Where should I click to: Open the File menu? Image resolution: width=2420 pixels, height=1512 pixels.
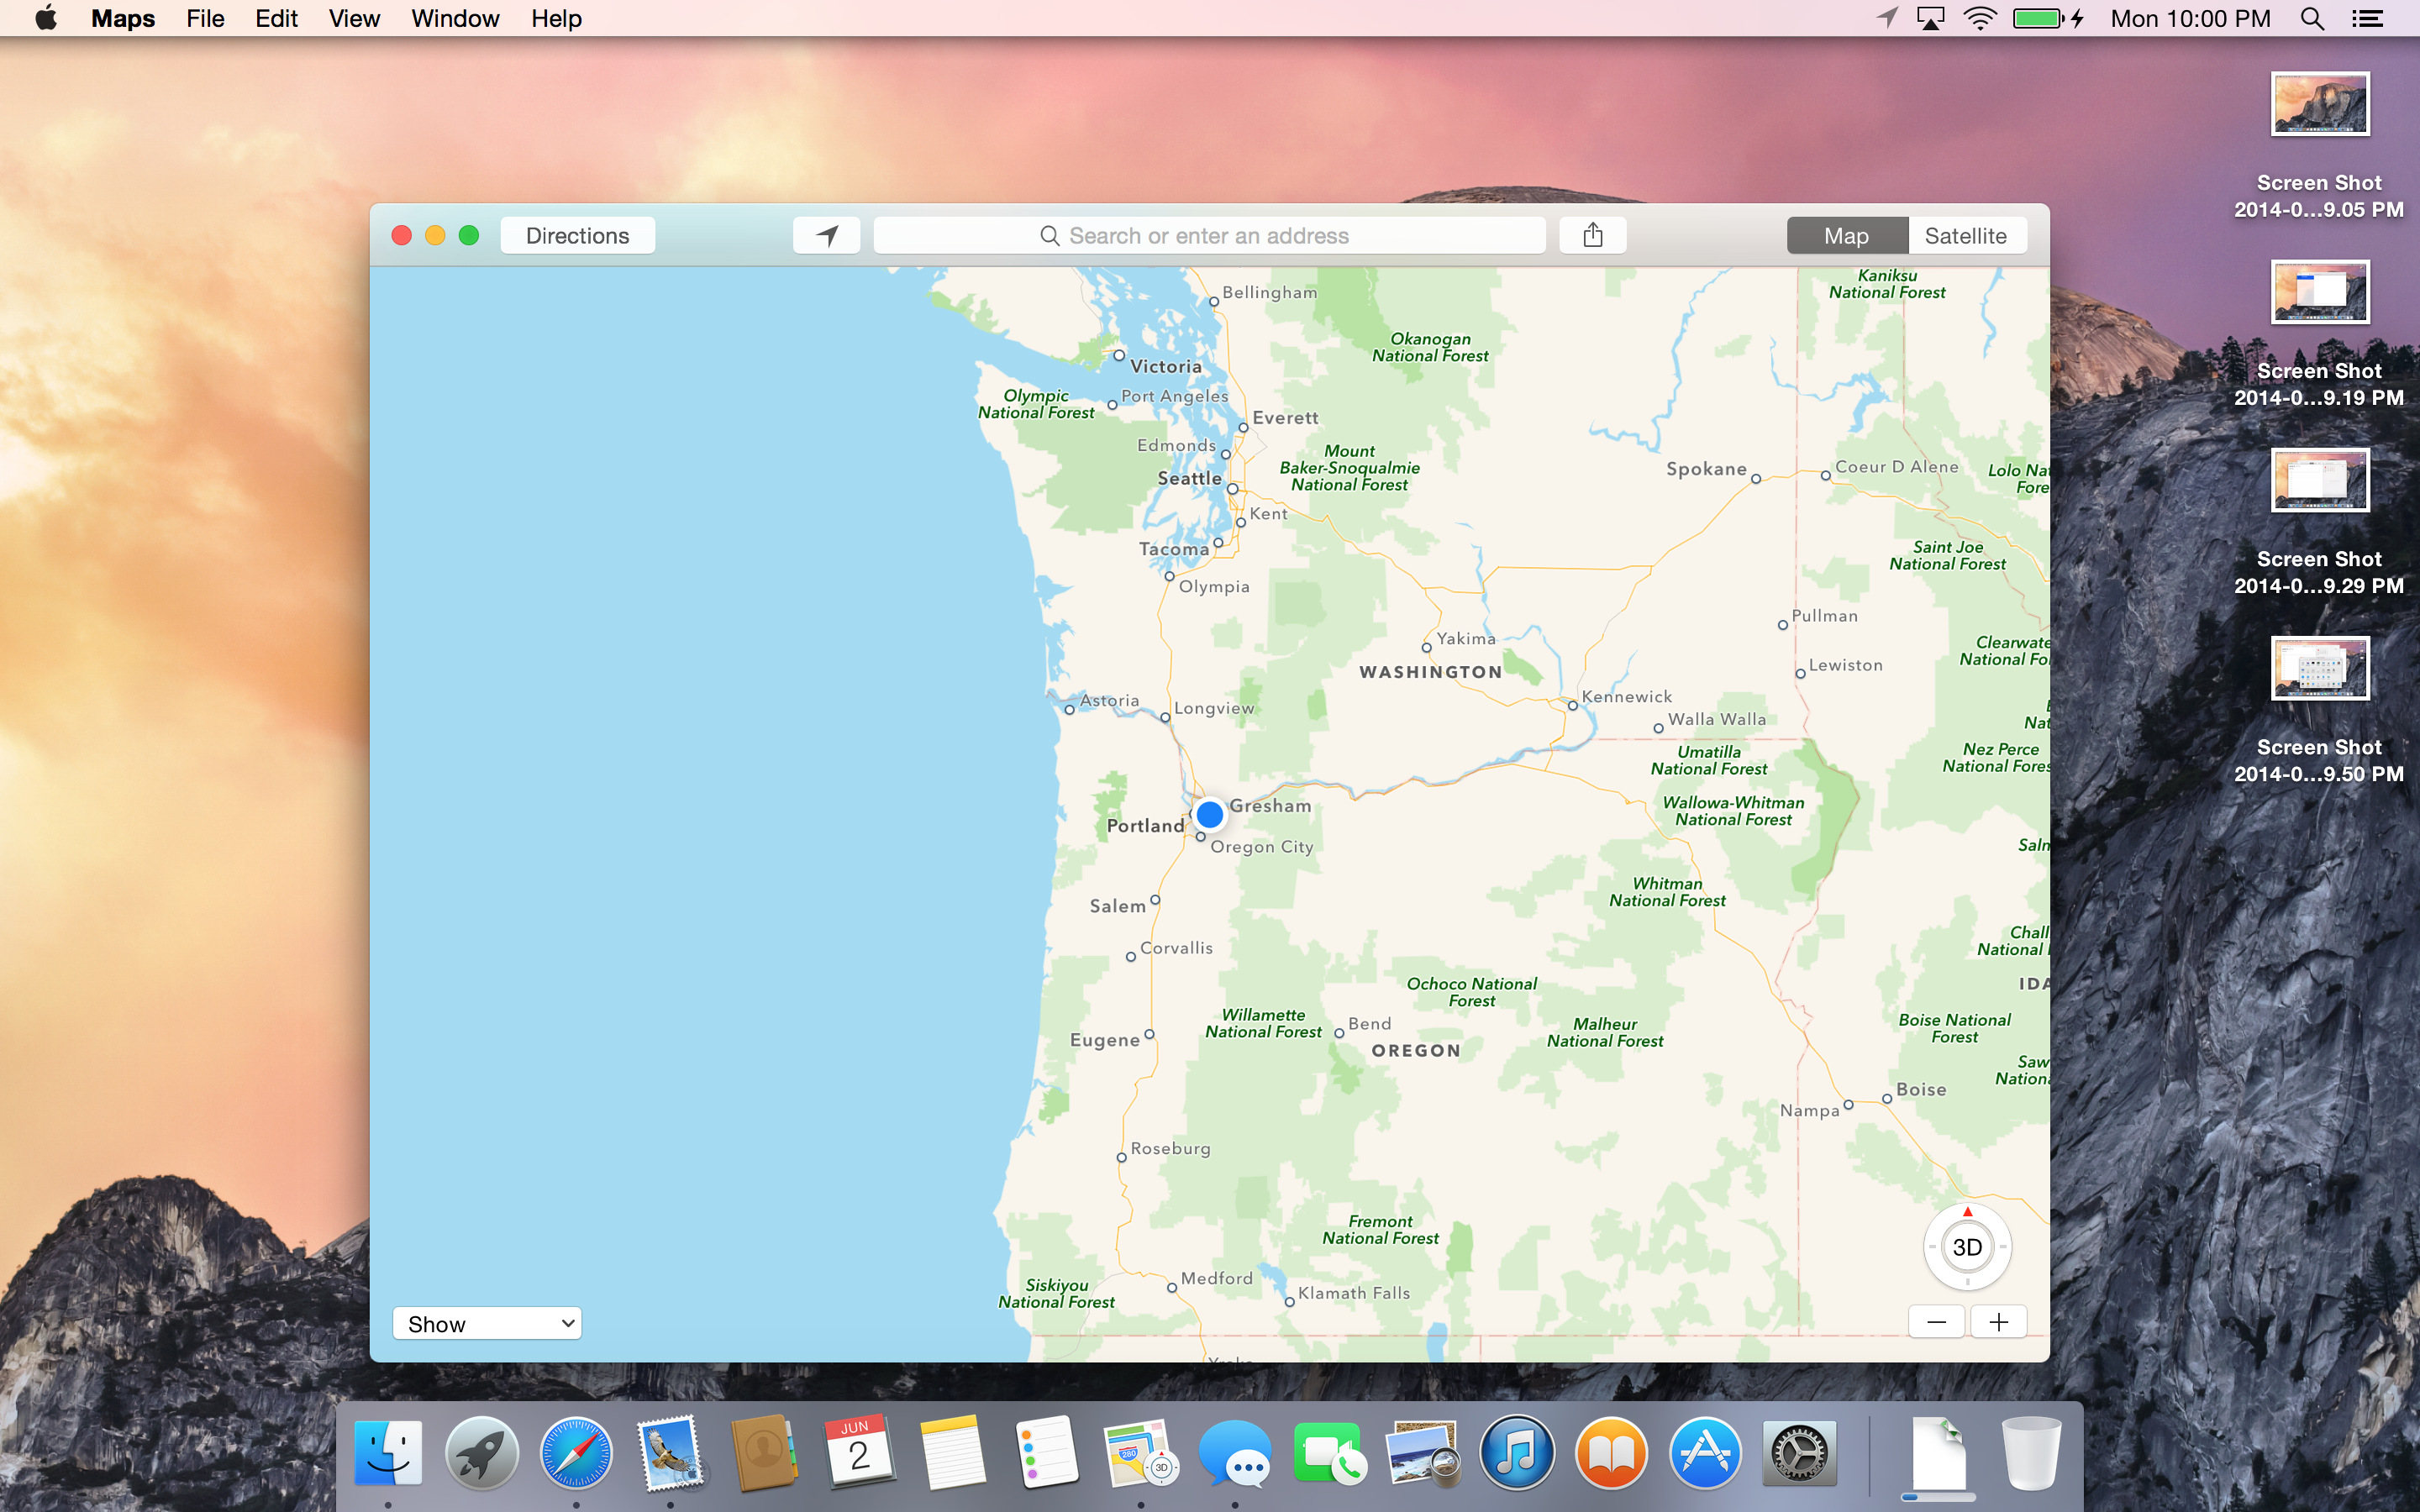click(205, 18)
